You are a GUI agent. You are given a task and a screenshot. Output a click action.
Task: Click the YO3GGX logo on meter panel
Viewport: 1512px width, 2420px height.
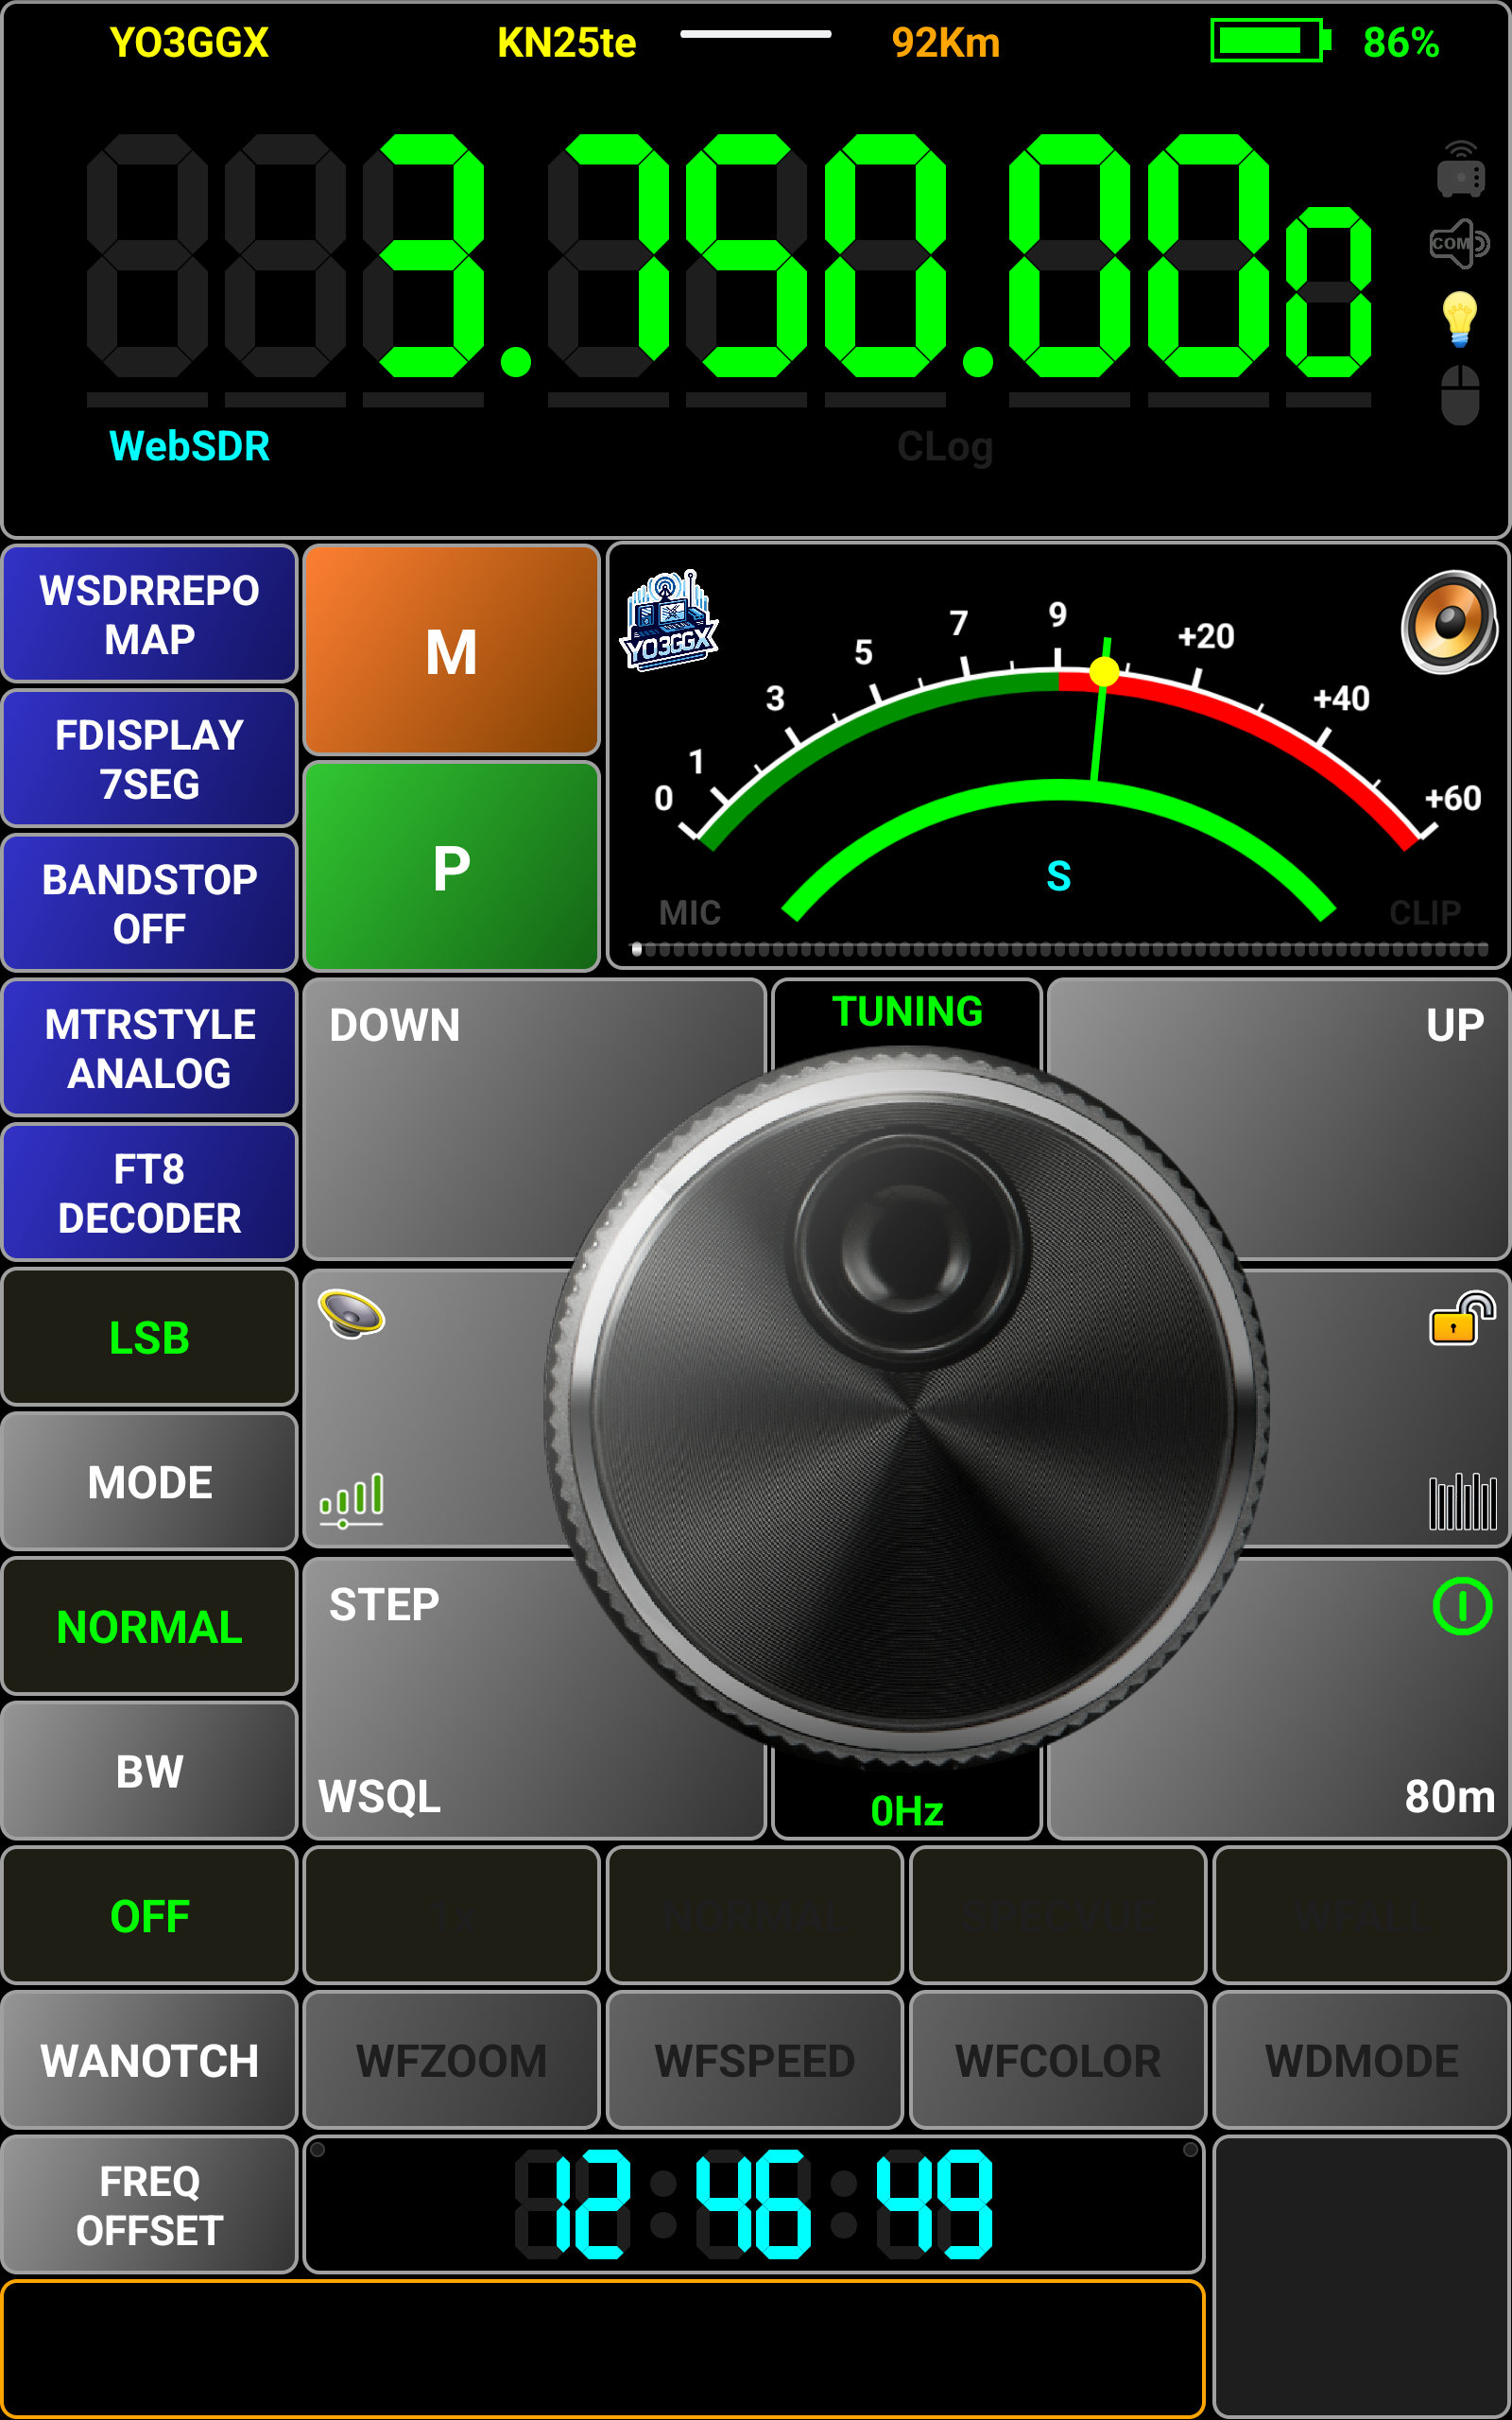tap(669, 622)
